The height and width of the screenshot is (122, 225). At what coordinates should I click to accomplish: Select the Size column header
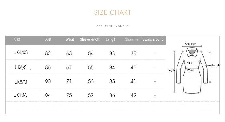click(x=17, y=39)
